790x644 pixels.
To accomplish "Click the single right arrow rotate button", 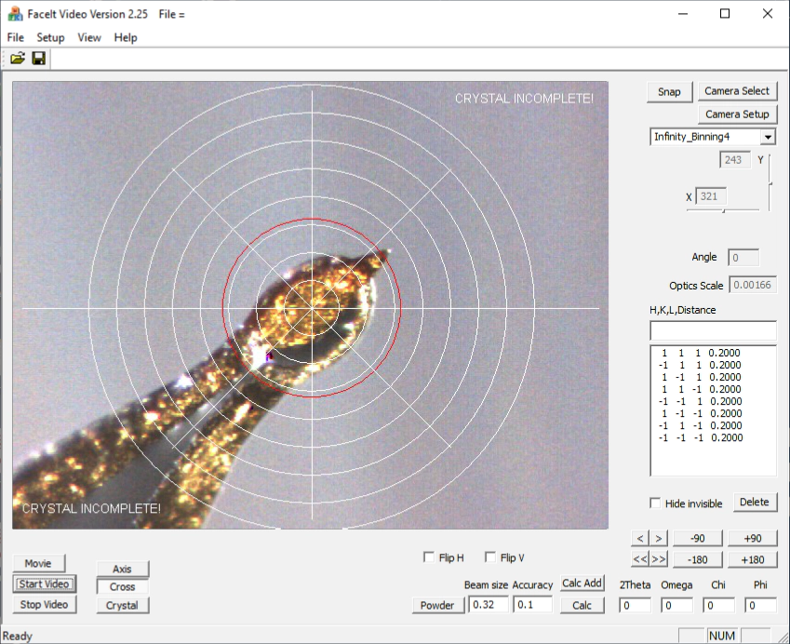I will click(x=658, y=538).
